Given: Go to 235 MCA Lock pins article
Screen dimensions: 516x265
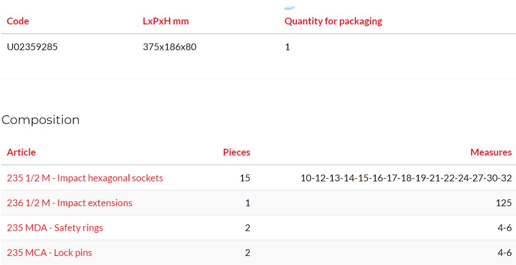Looking at the screenshot, I should pyautogui.click(x=49, y=253).
